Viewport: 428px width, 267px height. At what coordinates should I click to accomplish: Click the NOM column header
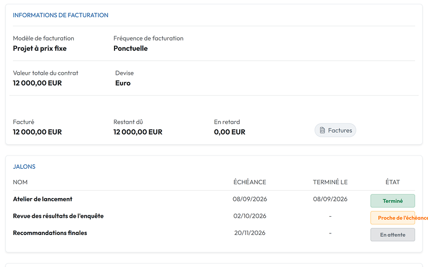point(20,182)
